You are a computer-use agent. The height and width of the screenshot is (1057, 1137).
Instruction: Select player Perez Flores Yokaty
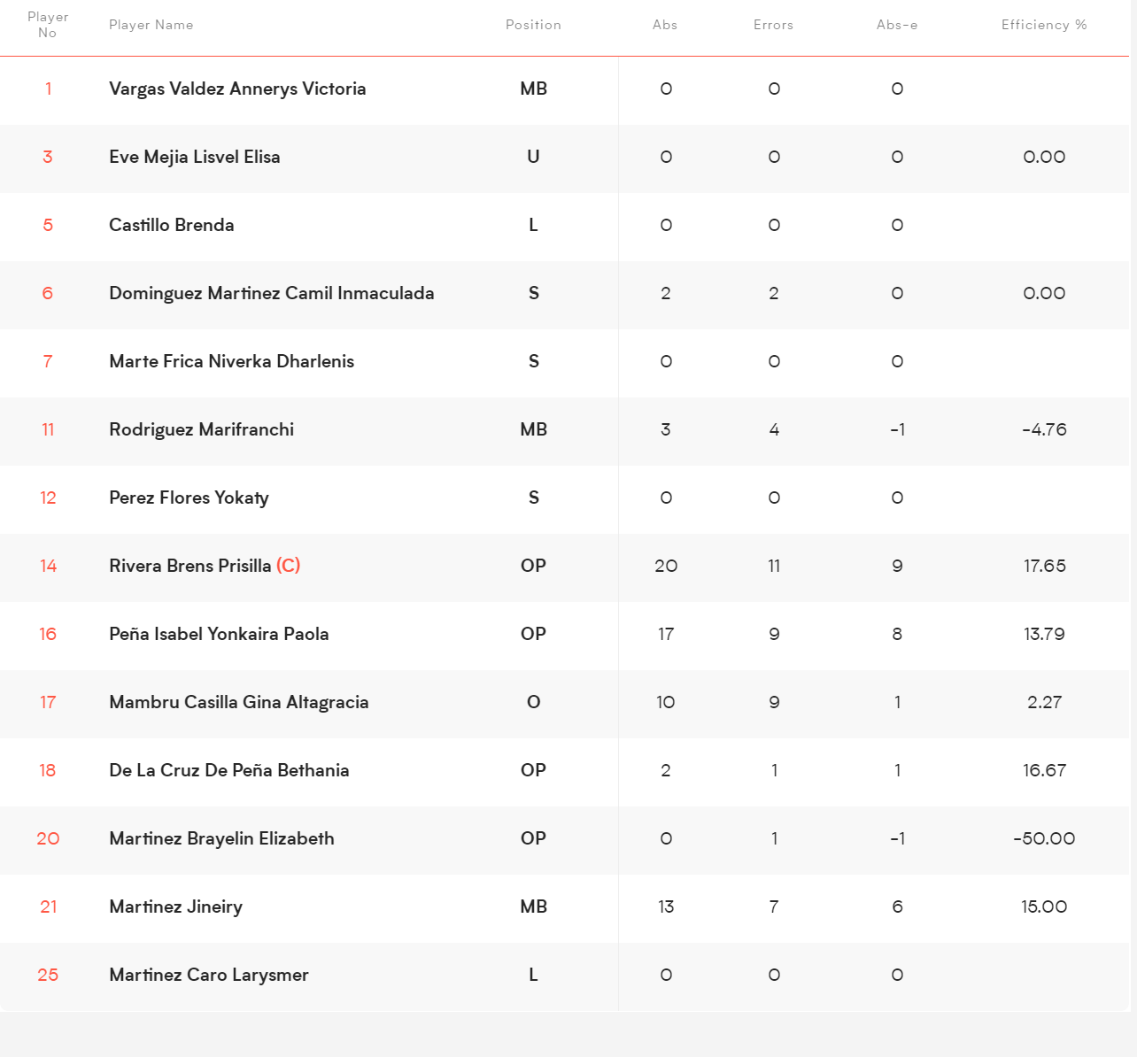tap(189, 498)
